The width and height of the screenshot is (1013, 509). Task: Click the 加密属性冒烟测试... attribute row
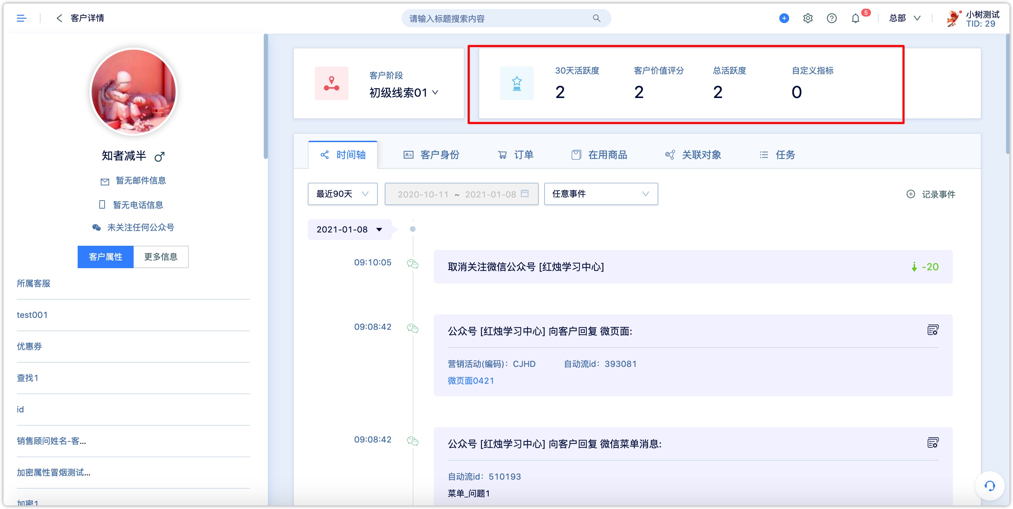[x=133, y=472]
